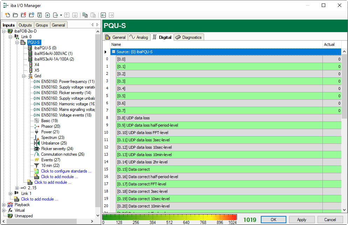Click the 'Click to configure standards' link
348x225 pixels.
click(66, 171)
